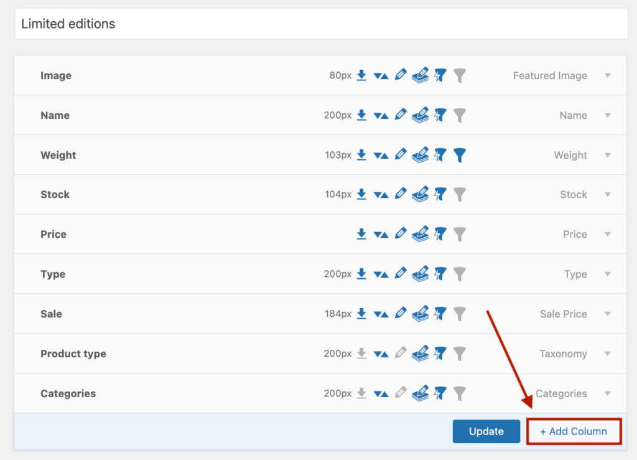This screenshot has width=637, height=460.
Task: Click the Limited editions title field
Action: click(x=320, y=24)
